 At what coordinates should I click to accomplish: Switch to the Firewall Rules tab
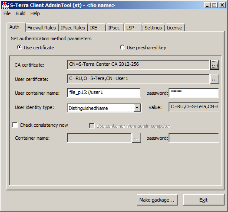(42, 28)
